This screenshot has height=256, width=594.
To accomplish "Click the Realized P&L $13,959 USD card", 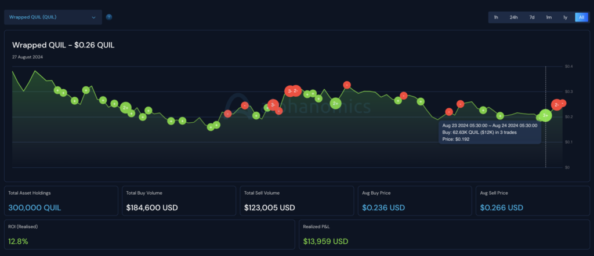I will click(x=325, y=241).
